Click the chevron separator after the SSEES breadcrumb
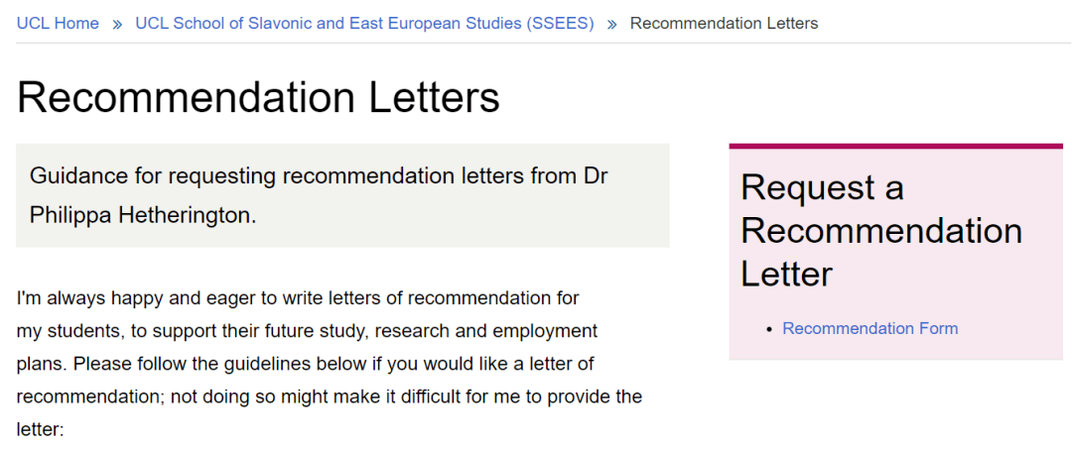Image resolution: width=1072 pixels, height=451 pixels. [612, 23]
